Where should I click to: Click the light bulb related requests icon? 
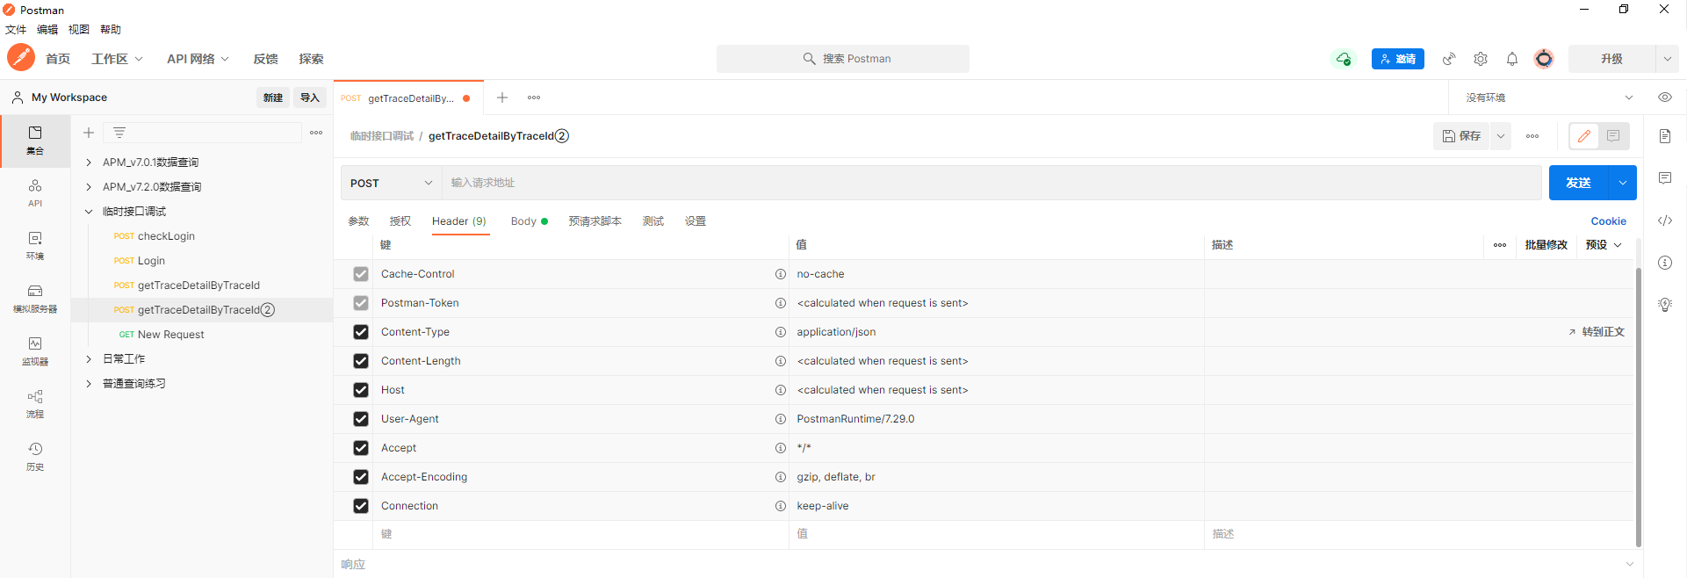point(1665,305)
